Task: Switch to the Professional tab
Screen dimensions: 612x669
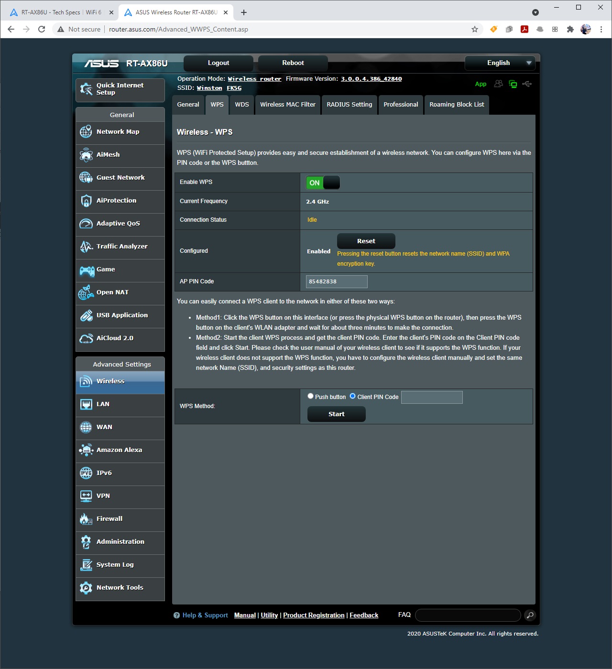Action: (401, 105)
